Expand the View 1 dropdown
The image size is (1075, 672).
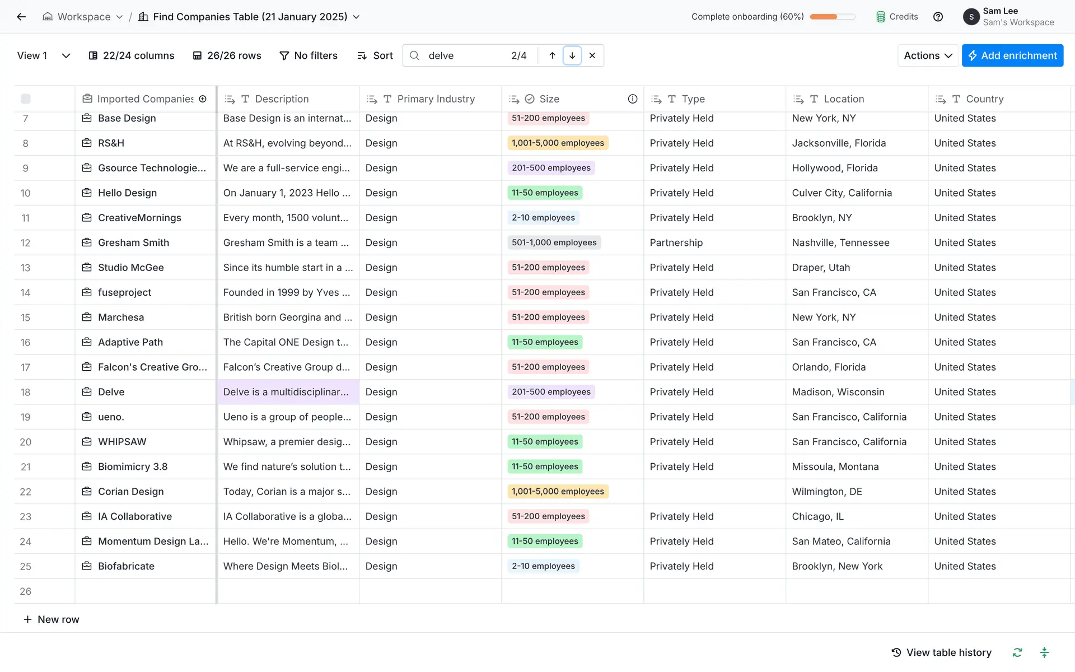66,55
